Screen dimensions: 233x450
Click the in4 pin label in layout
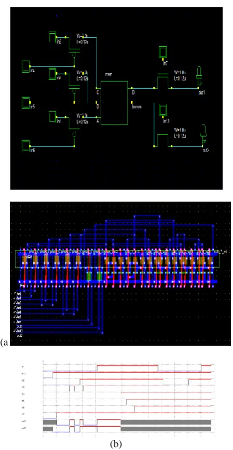[19, 311]
